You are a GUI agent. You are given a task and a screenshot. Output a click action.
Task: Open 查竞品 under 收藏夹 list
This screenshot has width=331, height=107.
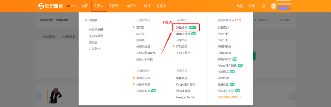click(x=93, y=42)
